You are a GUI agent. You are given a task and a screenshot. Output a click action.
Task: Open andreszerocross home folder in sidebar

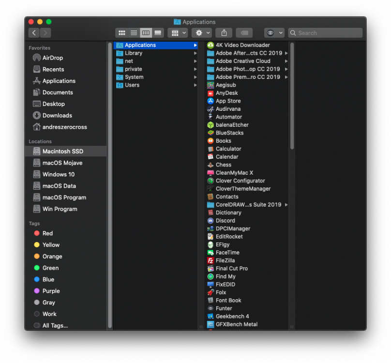(66, 127)
